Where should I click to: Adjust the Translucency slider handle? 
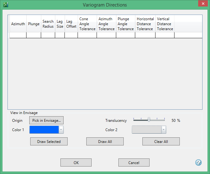149,120
